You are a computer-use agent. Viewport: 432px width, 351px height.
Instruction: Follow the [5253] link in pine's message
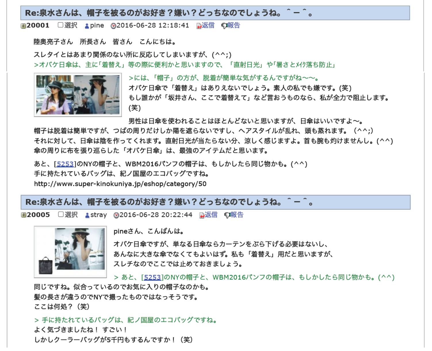click(x=65, y=164)
